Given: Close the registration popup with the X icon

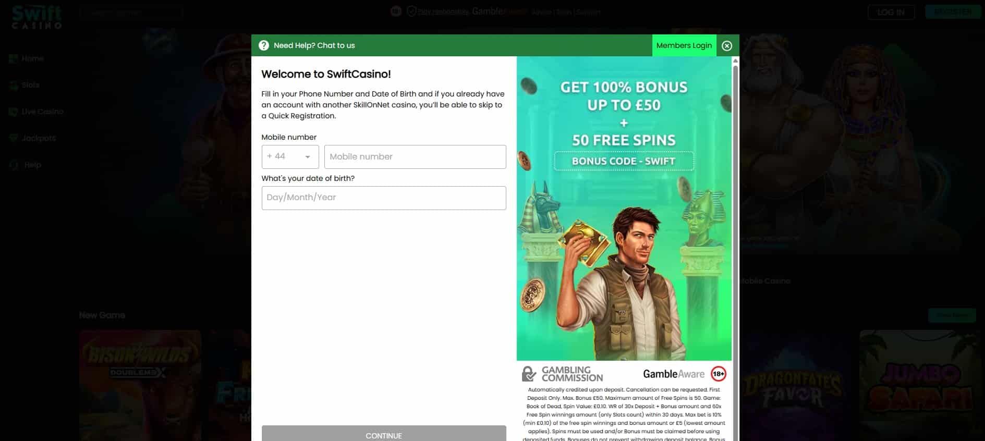Looking at the screenshot, I should 727,46.
